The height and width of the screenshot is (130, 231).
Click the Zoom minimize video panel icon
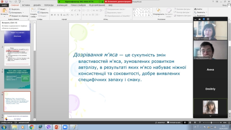(195, 19)
